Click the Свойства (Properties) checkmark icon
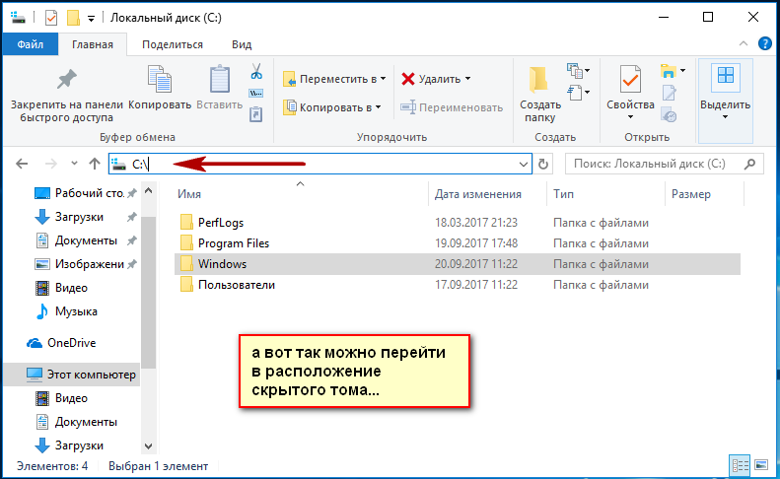Viewport: 780px width, 479px height. (630, 79)
